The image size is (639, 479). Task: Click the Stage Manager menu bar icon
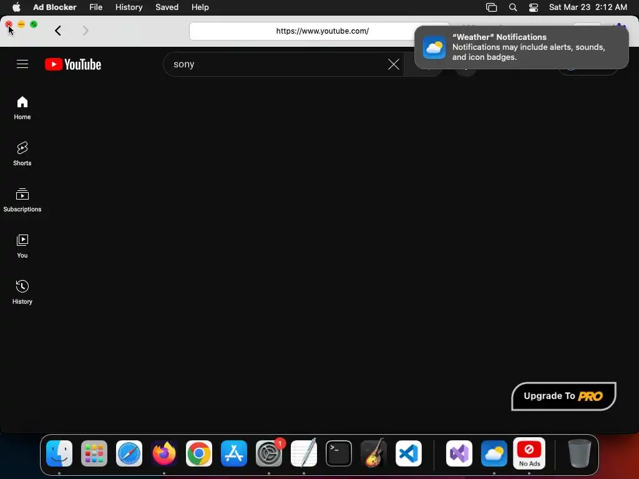(x=492, y=7)
